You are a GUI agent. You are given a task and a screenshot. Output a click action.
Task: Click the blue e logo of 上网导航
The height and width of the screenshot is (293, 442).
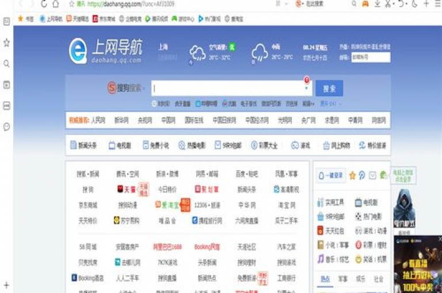[x=78, y=51]
